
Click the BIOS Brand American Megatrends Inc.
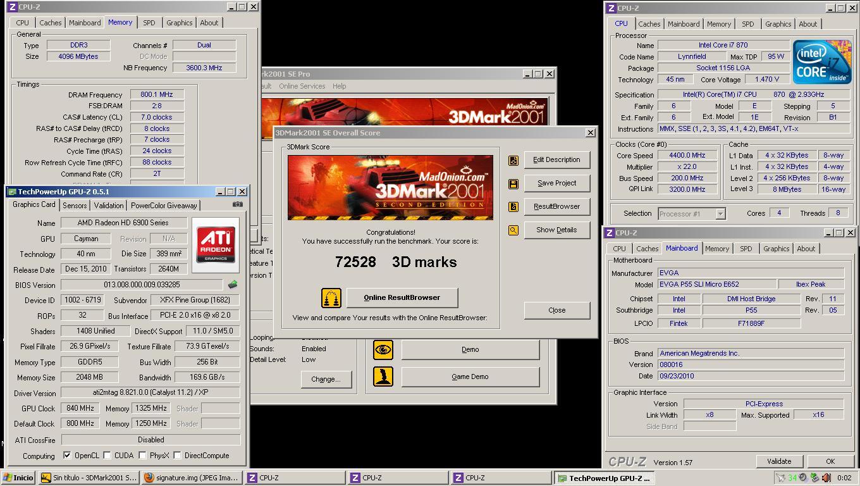pos(751,354)
